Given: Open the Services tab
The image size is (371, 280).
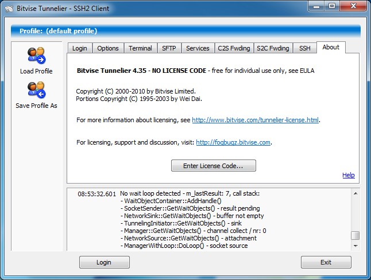Looking at the screenshot, I should (198, 48).
